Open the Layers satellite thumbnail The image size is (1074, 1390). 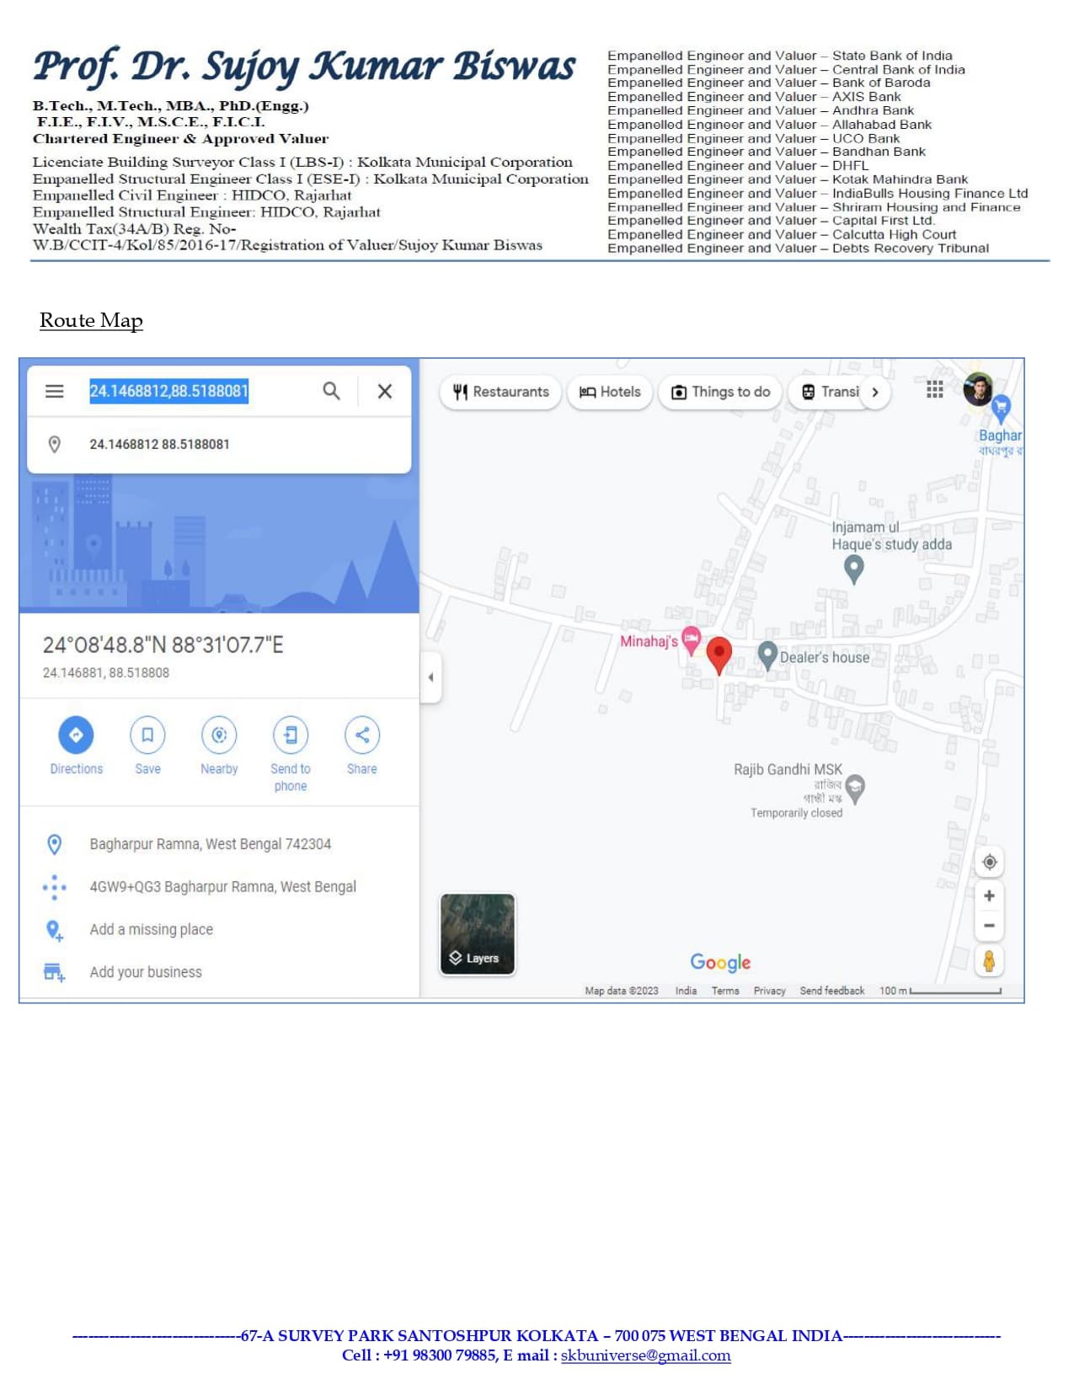478,934
